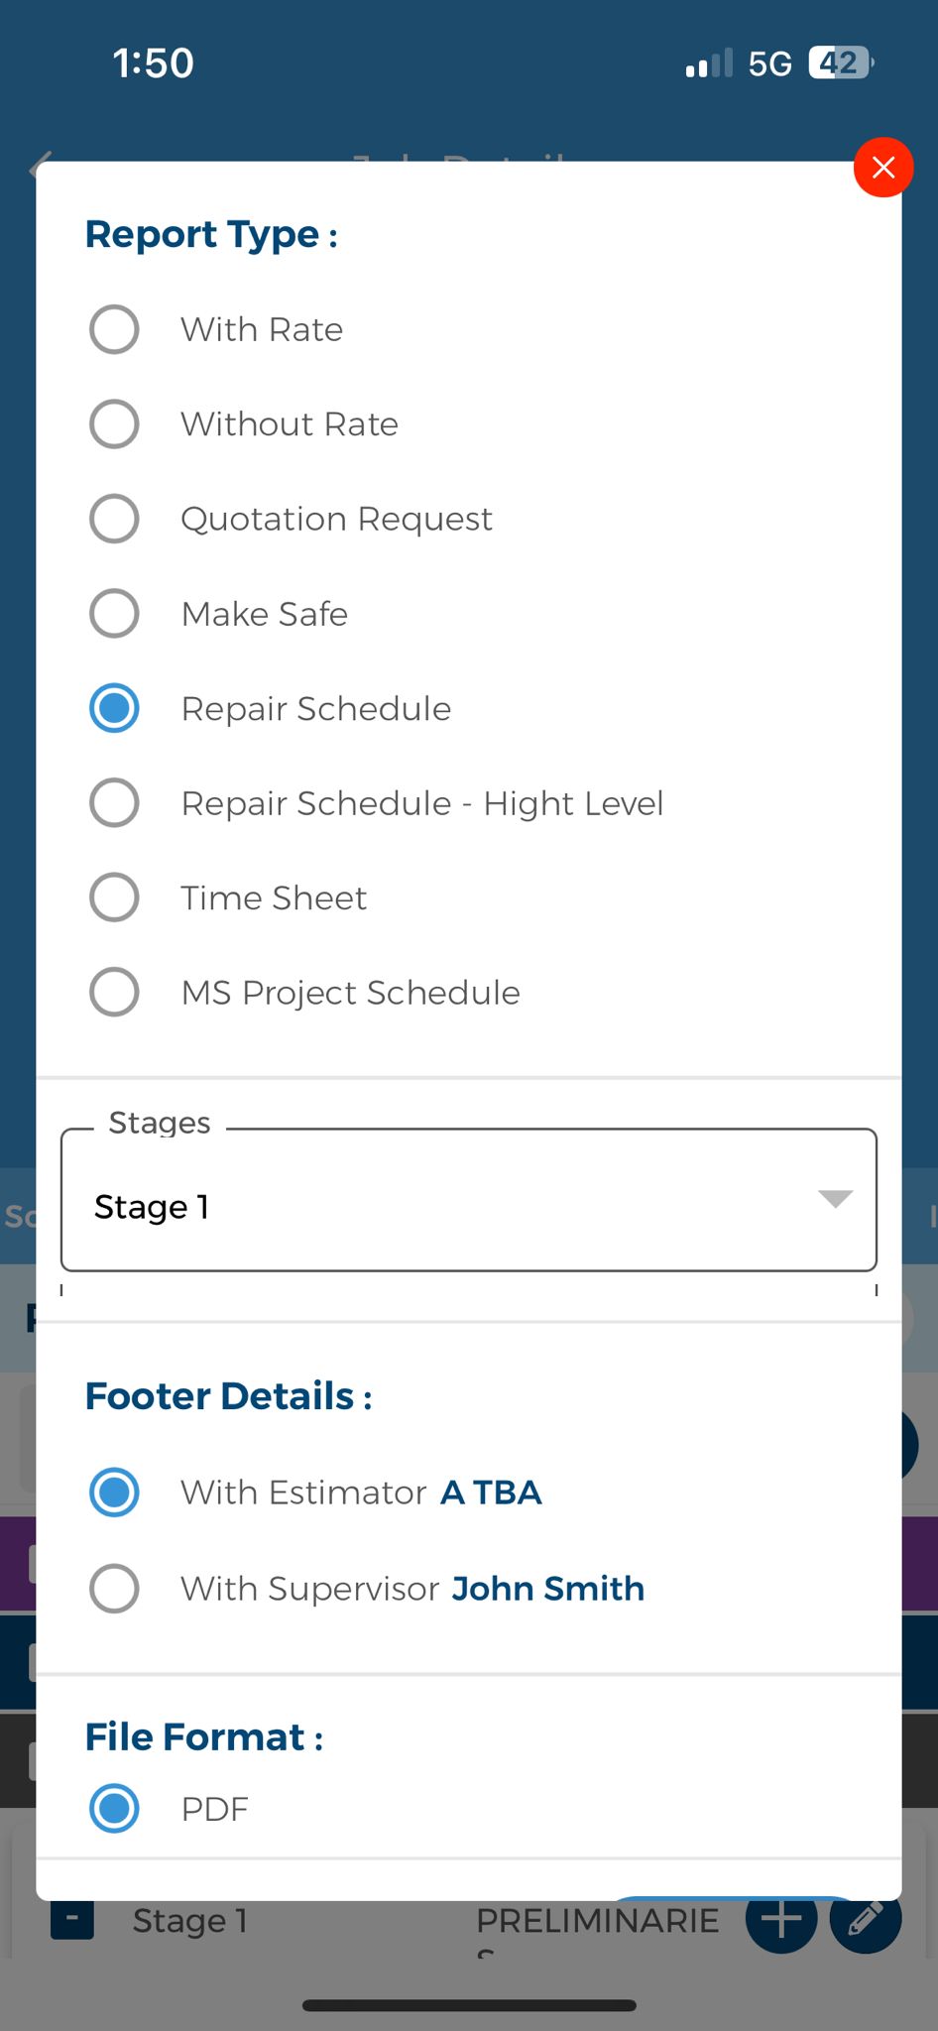
Task: Tap the battery indicator in status bar
Action: [841, 63]
